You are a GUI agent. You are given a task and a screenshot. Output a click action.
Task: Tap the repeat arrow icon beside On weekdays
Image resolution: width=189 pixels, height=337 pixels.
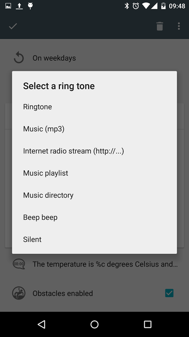(x=19, y=58)
